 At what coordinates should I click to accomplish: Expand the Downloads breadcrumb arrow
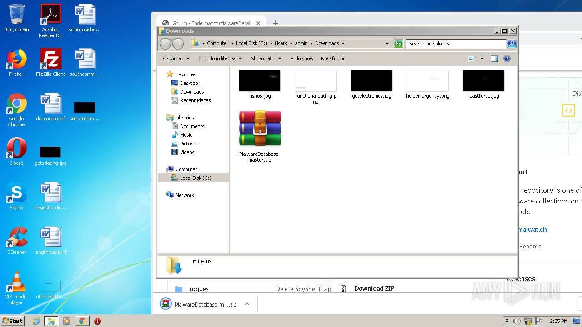point(343,44)
